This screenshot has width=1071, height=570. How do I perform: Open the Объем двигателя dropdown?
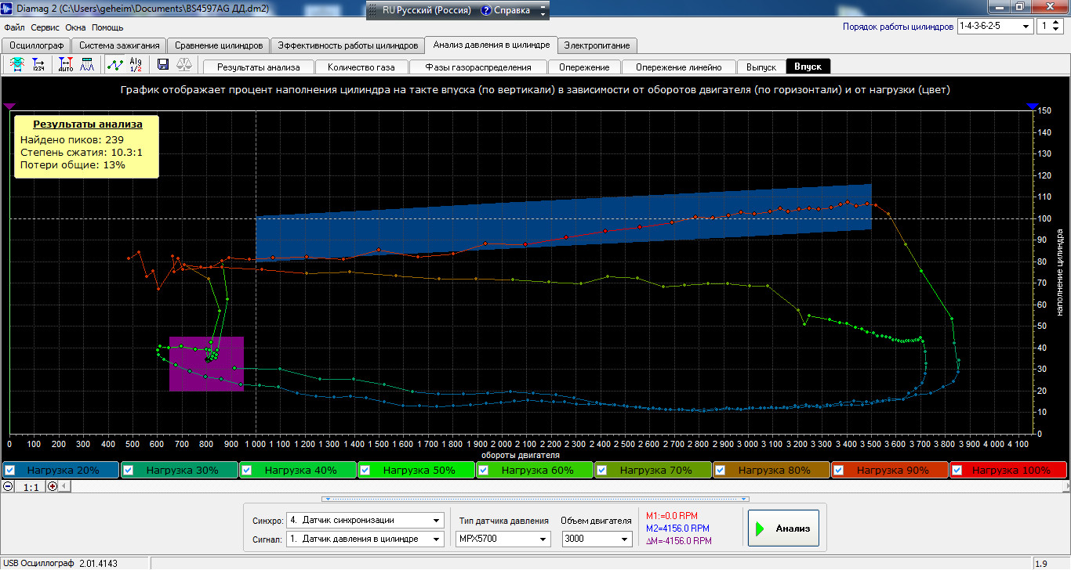pos(597,539)
